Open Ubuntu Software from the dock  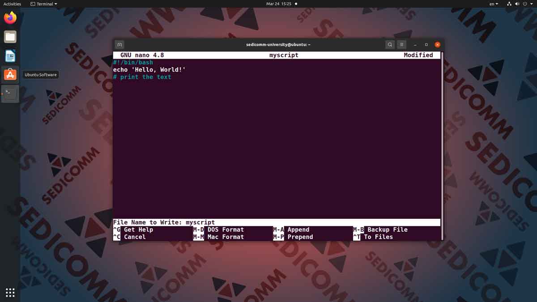(10, 74)
